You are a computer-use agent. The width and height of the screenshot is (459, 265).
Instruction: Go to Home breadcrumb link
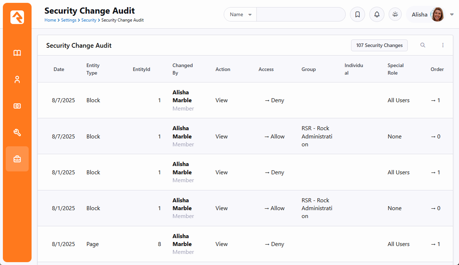click(x=50, y=20)
